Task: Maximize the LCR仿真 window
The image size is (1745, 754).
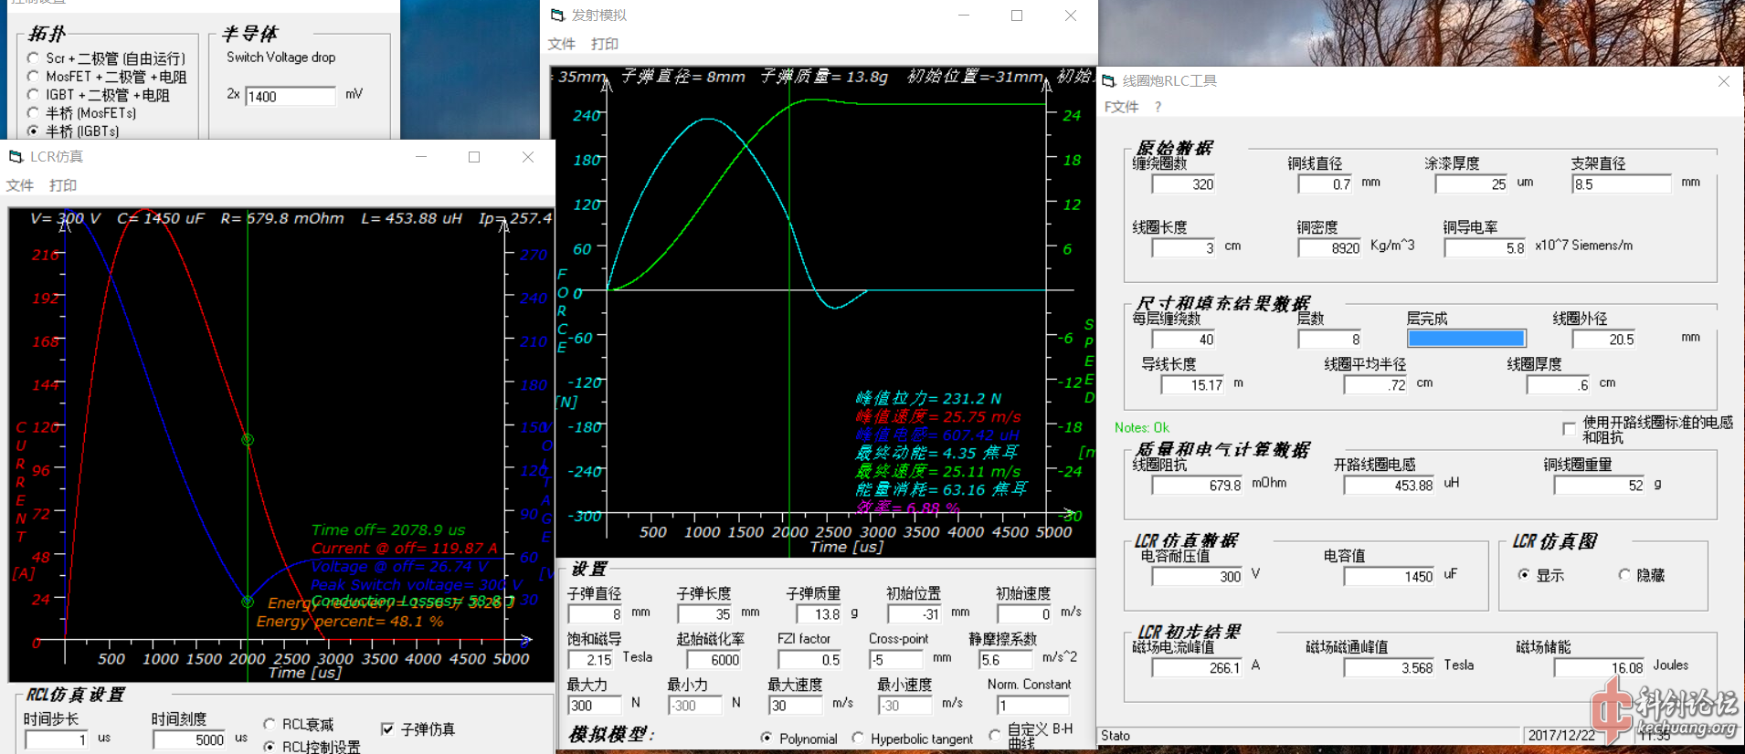Action: tap(474, 157)
